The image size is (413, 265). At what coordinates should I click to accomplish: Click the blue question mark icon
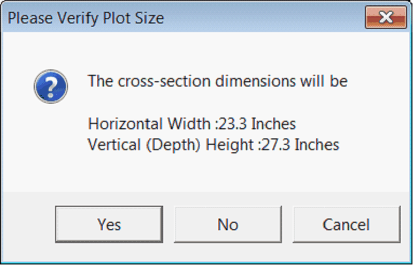point(51,86)
